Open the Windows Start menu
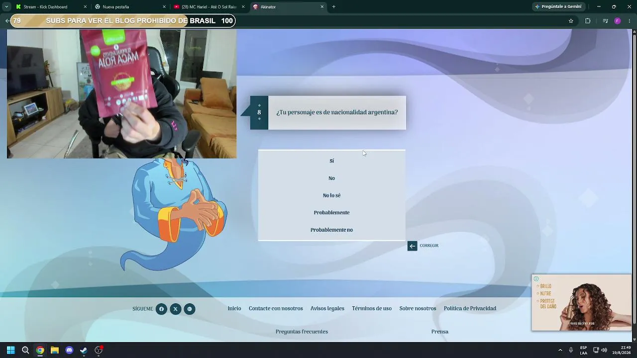 click(x=11, y=350)
